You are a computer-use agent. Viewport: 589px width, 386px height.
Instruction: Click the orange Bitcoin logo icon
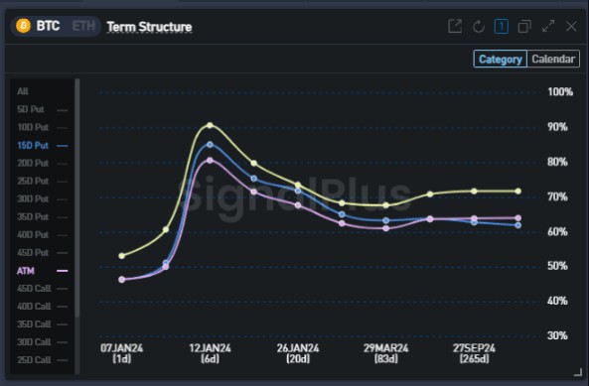point(23,26)
